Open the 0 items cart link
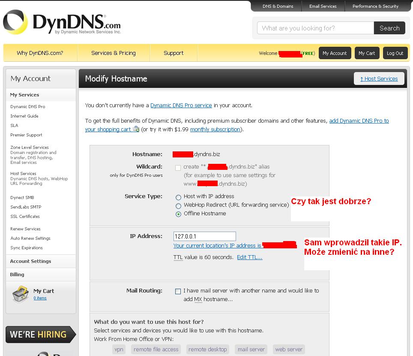Viewport: 413px width, 356px height. (x=40, y=298)
